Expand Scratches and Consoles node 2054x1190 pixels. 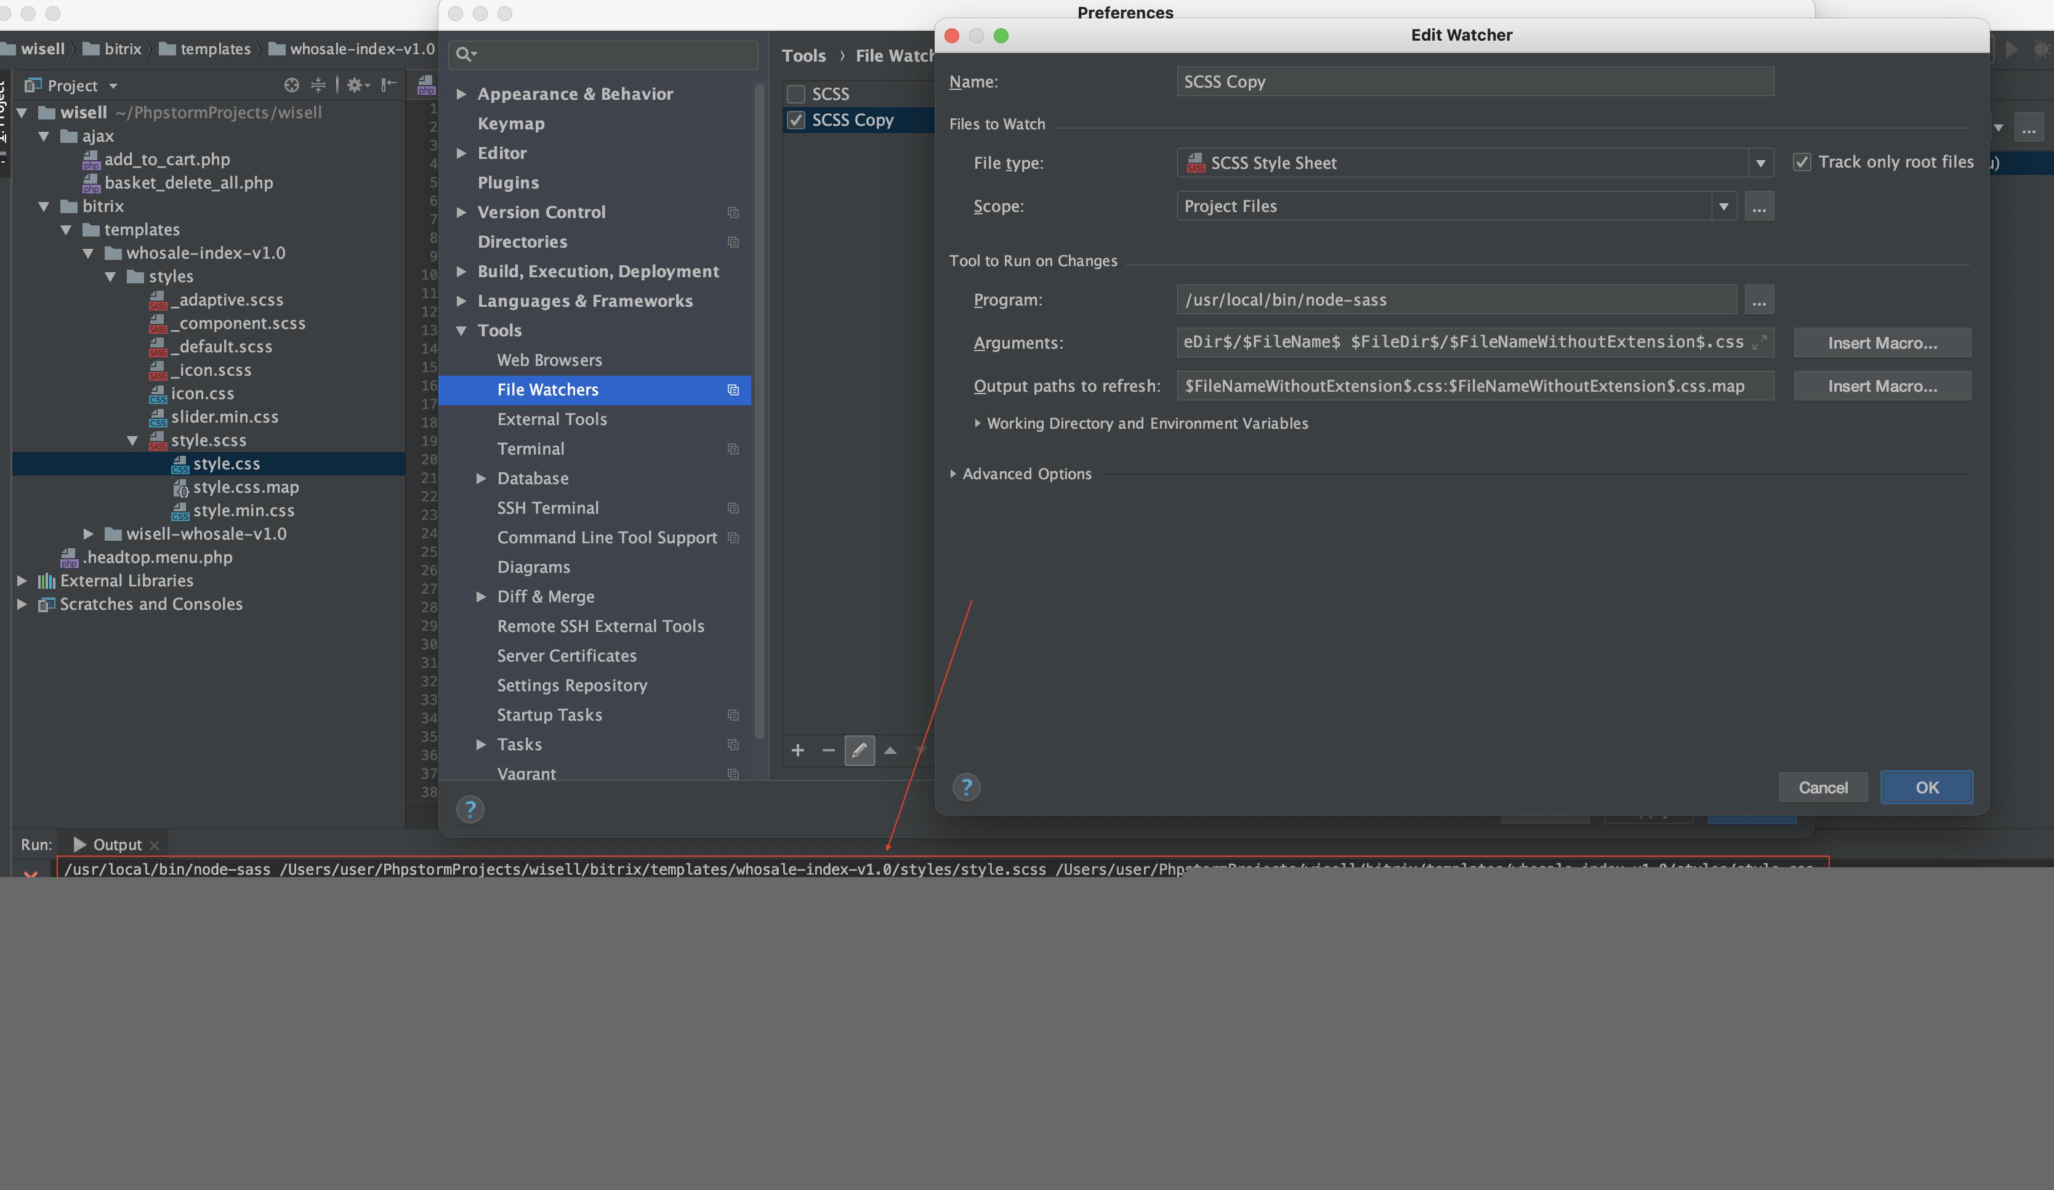(22, 604)
